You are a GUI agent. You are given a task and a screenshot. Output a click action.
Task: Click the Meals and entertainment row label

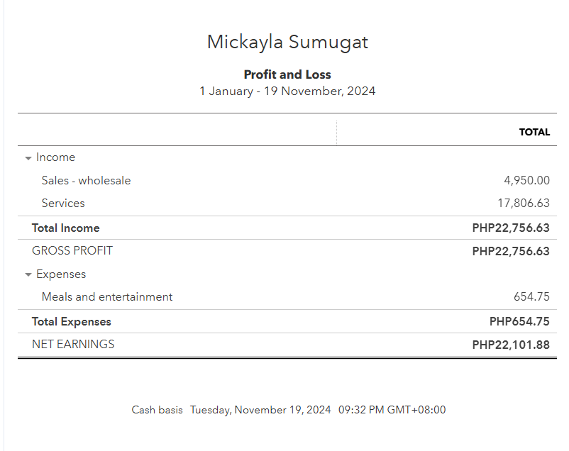click(x=107, y=297)
